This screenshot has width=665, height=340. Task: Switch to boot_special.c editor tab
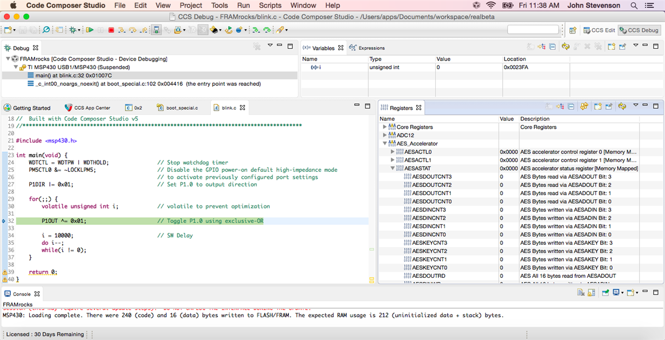click(x=177, y=108)
